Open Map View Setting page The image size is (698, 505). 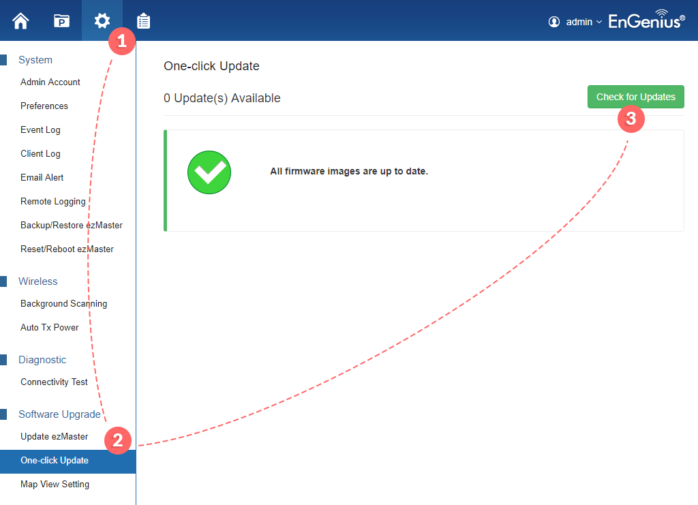tap(55, 484)
